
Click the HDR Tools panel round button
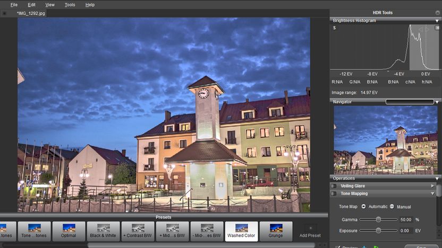tap(438, 13)
